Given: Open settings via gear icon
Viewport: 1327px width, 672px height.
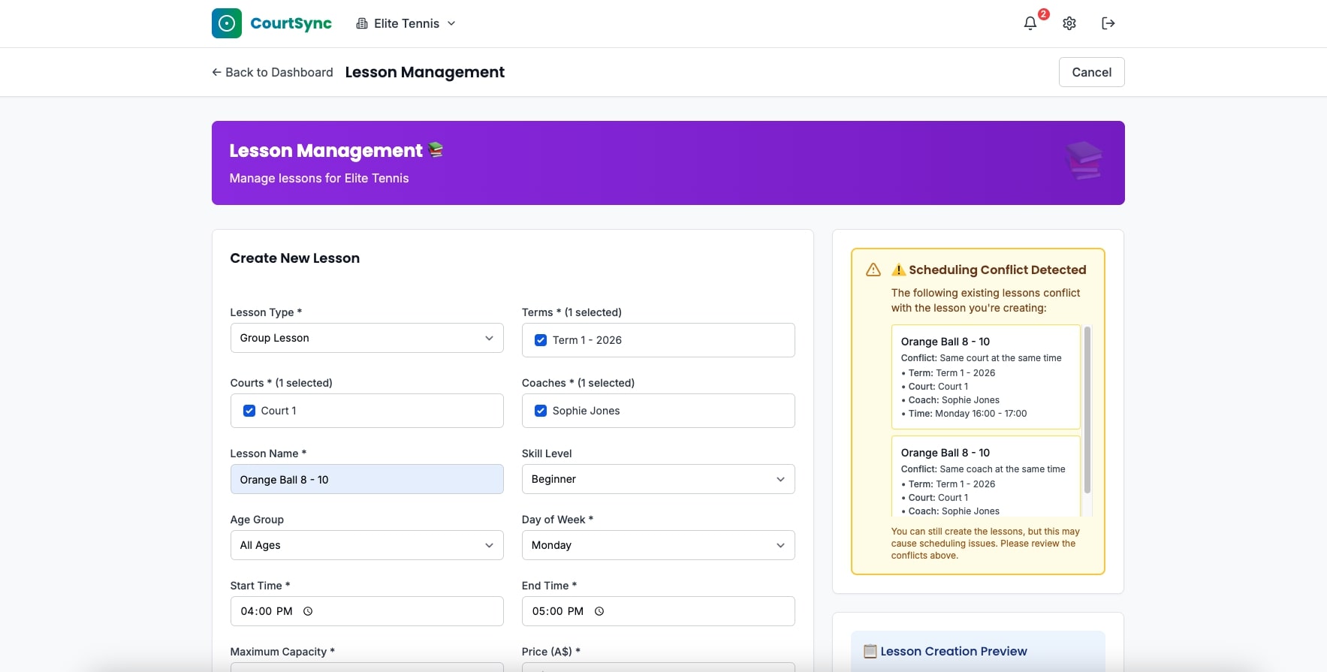Looking at the screenshot, I should 1069,23.
